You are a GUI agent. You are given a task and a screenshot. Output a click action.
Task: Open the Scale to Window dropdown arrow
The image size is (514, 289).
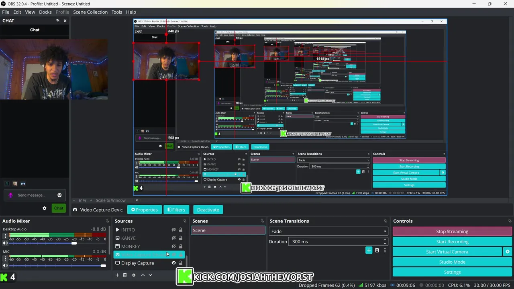point(137,200)
